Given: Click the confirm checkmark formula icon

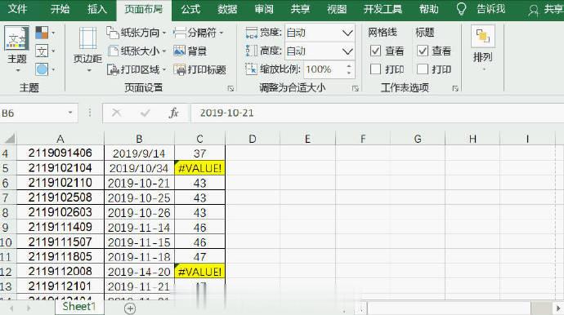Looking at the screenshot, I should click(x=145, y=113).
